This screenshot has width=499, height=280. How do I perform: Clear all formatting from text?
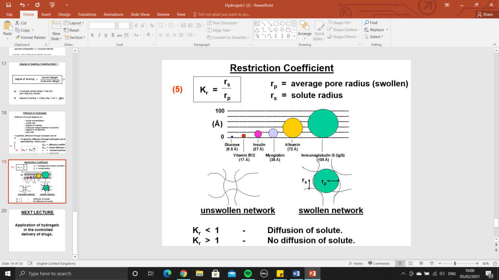click(152, 25)
